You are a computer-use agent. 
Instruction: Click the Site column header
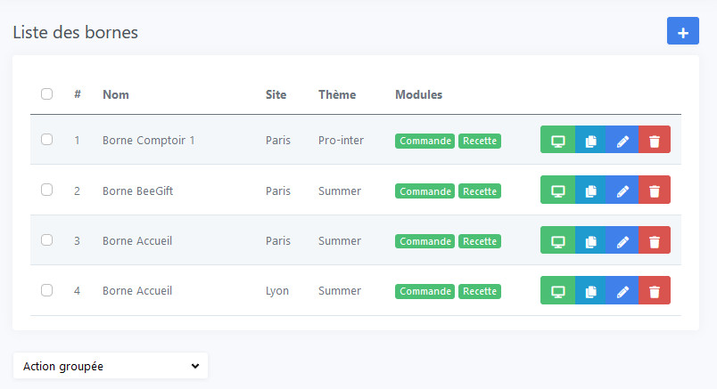click(276, 94)
